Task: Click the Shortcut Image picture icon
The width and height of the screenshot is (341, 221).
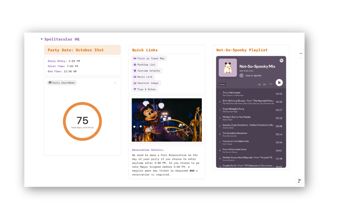Action: [135, 83]
